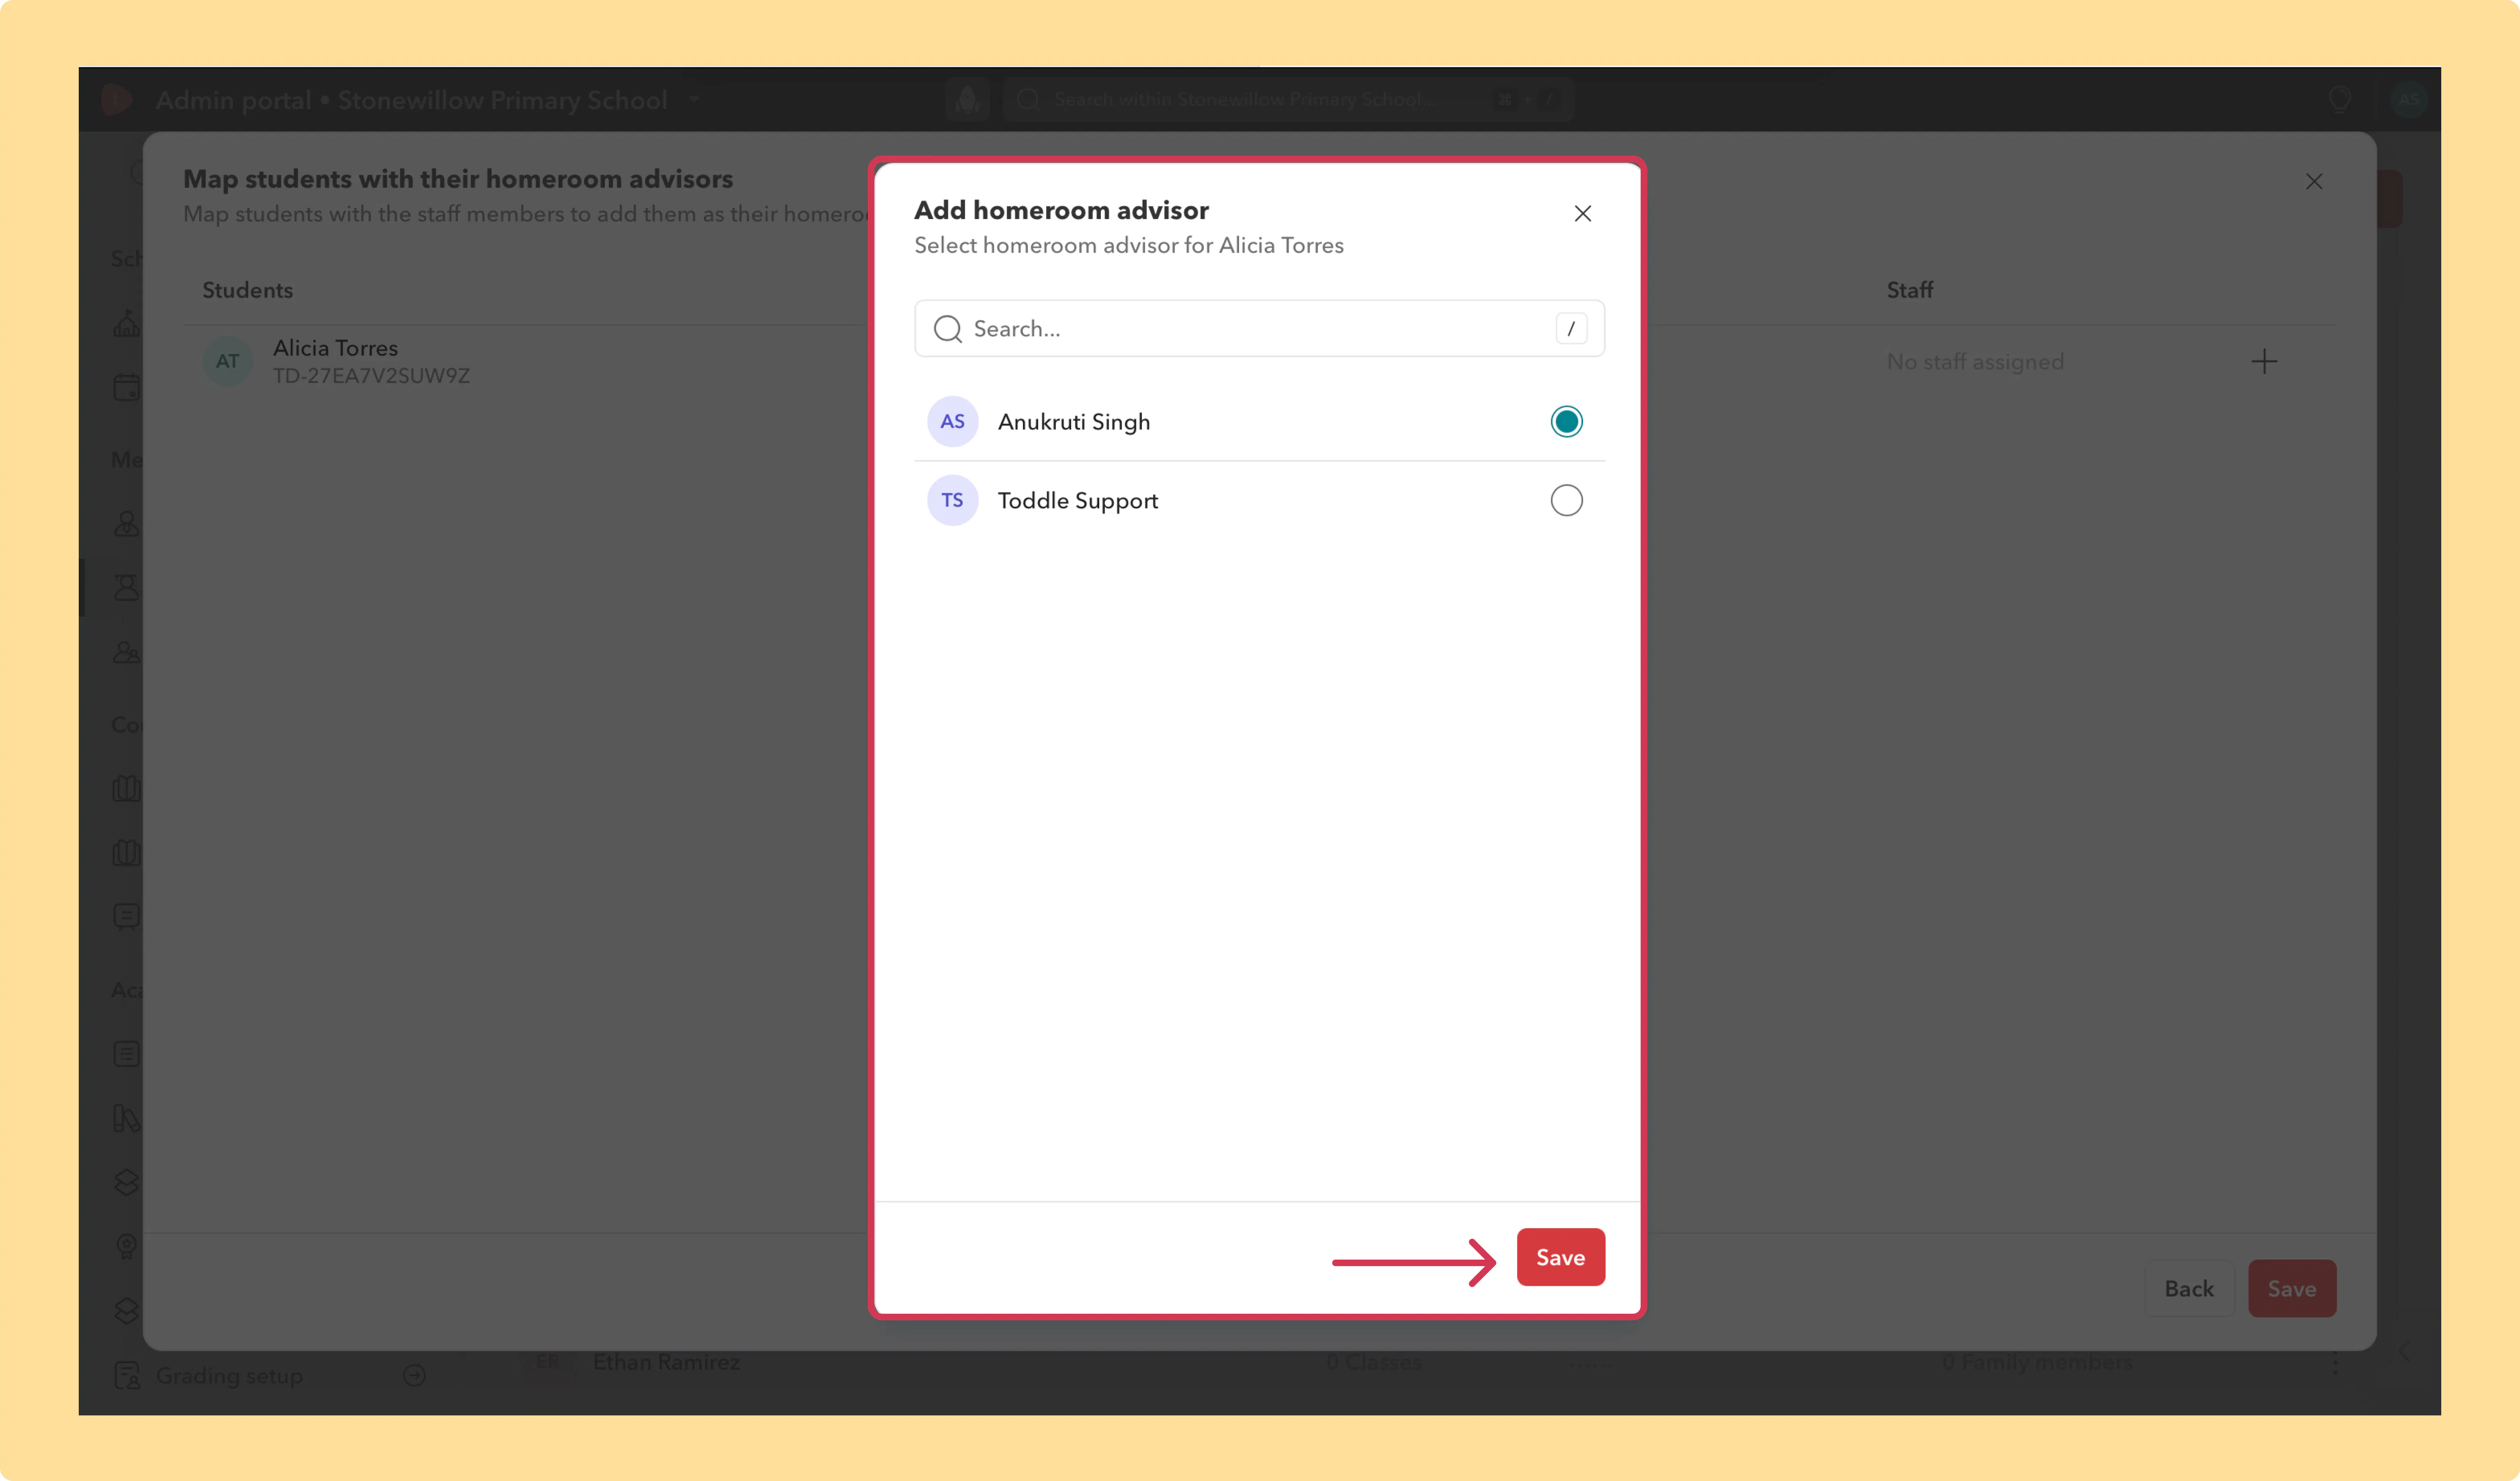Click the search box in the advisor dialog
The image size is (2520, 1481).
(1259, 328)
